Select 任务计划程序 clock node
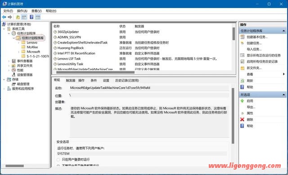Viewport: 288px width, 175px height. [x=26, y=33]
